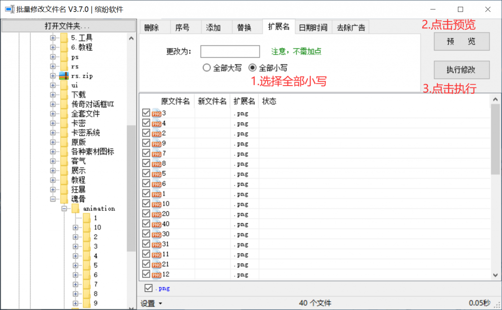Expand the 6.教程 folder node
Viewport: 502px width, 310px height.
(53, 47)
